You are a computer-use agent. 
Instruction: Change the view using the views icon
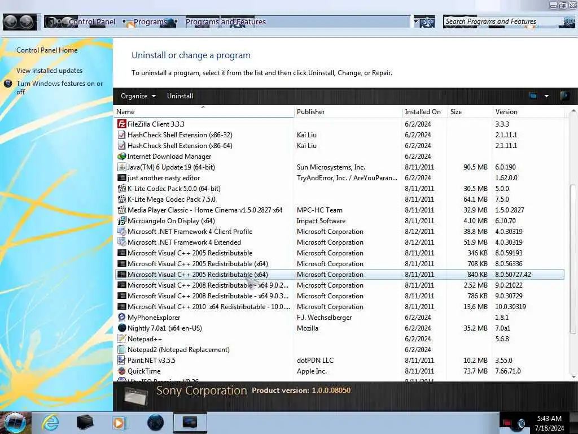(533, 96)
